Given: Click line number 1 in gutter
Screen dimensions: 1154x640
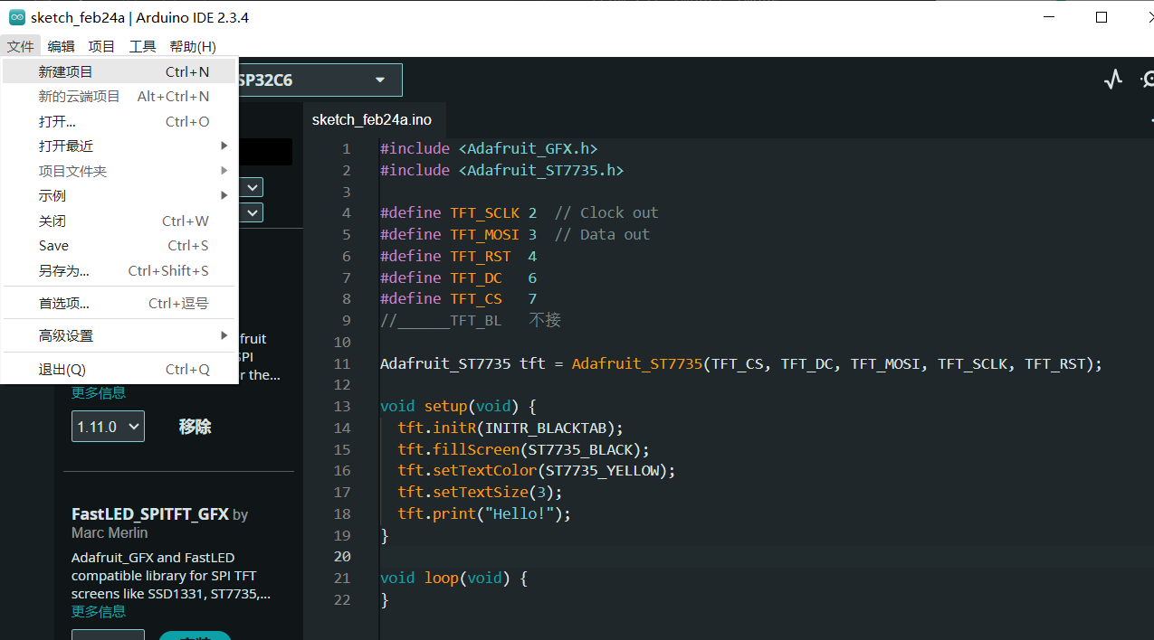Looking at the screenshot, I should click(346, 149).
